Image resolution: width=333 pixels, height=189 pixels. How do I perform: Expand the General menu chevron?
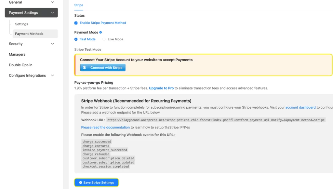click(x=52, y=2)
